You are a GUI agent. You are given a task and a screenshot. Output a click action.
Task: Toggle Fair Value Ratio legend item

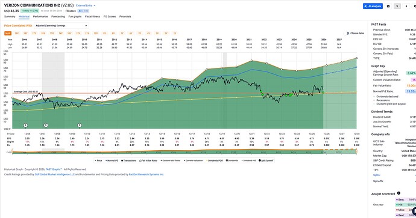pos(148,160)
